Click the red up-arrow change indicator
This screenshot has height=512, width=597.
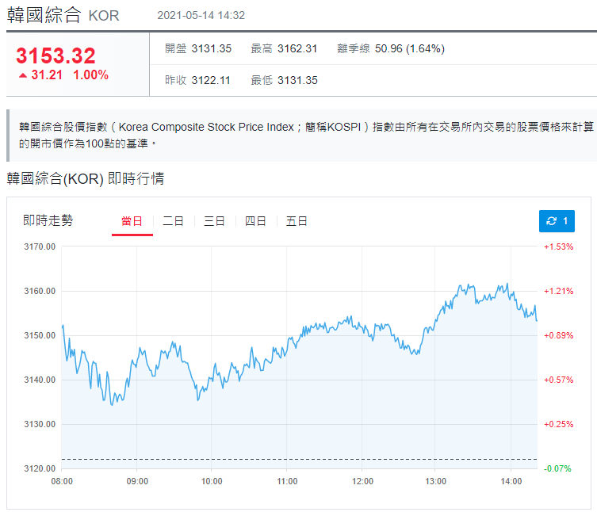pos(23,75)
